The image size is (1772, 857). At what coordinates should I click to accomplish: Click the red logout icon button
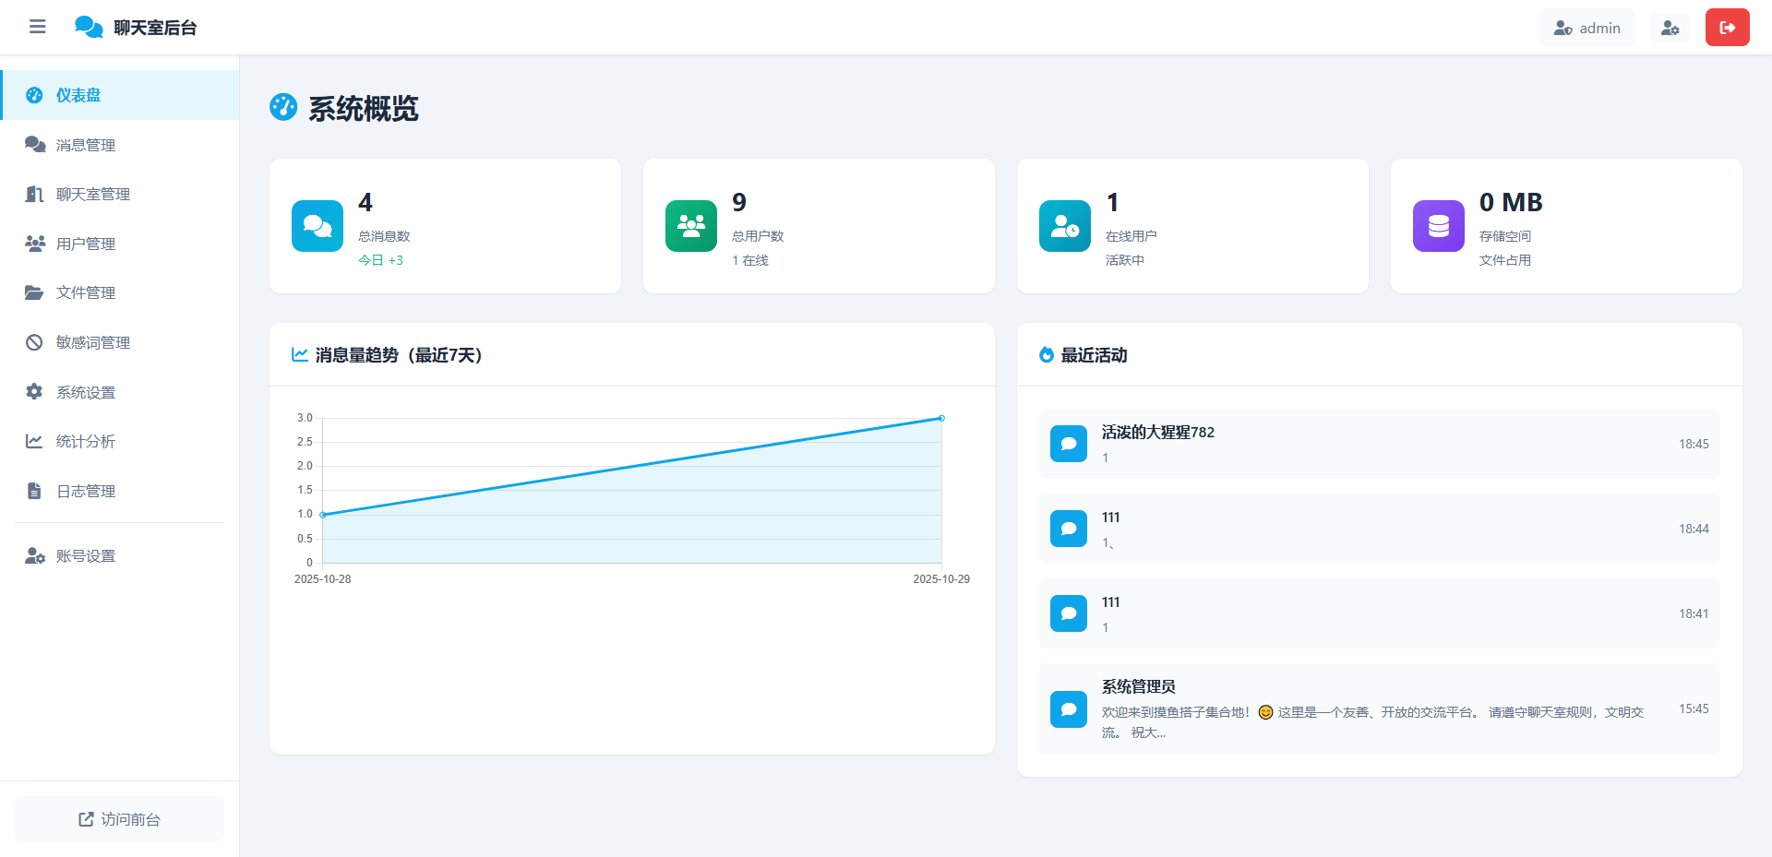(x=1727, y=28)
